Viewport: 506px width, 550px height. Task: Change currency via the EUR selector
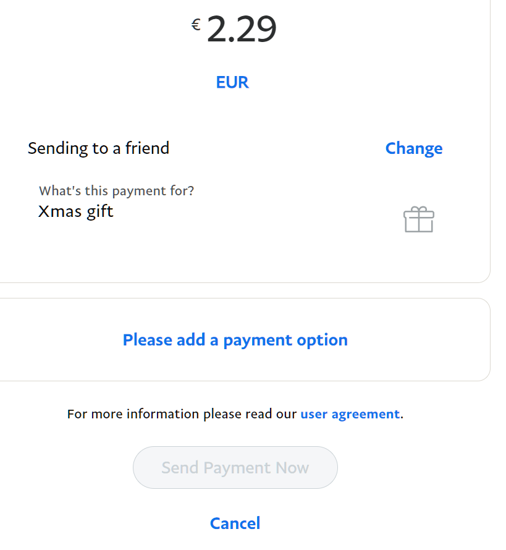tap(232, 82)
